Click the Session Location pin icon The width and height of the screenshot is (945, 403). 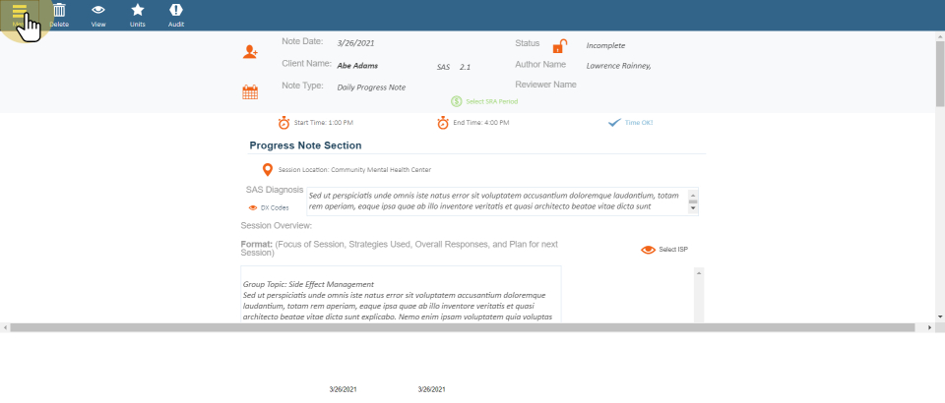(267, 170)
